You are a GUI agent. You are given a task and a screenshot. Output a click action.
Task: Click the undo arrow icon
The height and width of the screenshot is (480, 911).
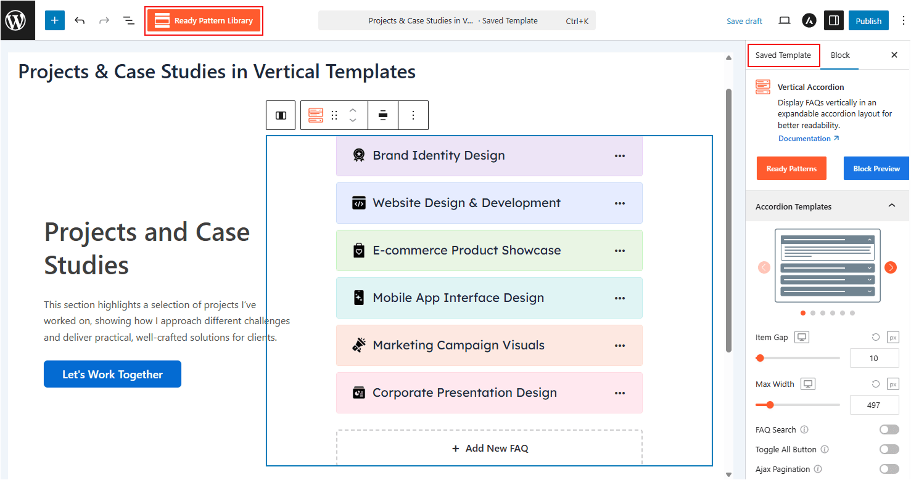80,20
